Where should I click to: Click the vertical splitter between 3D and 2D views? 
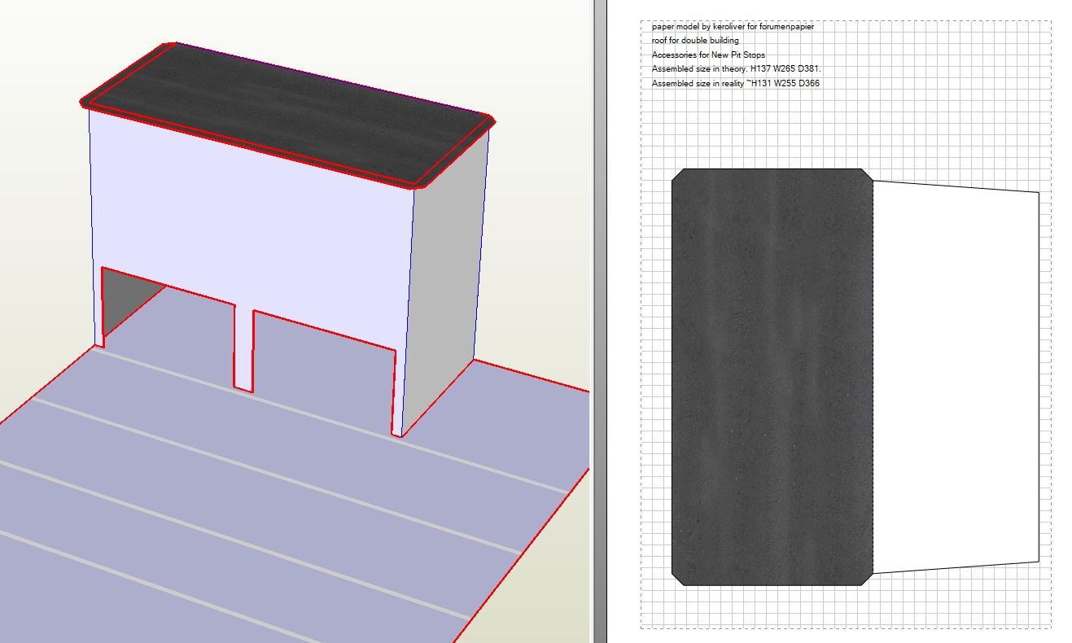[x=599, y=326]
